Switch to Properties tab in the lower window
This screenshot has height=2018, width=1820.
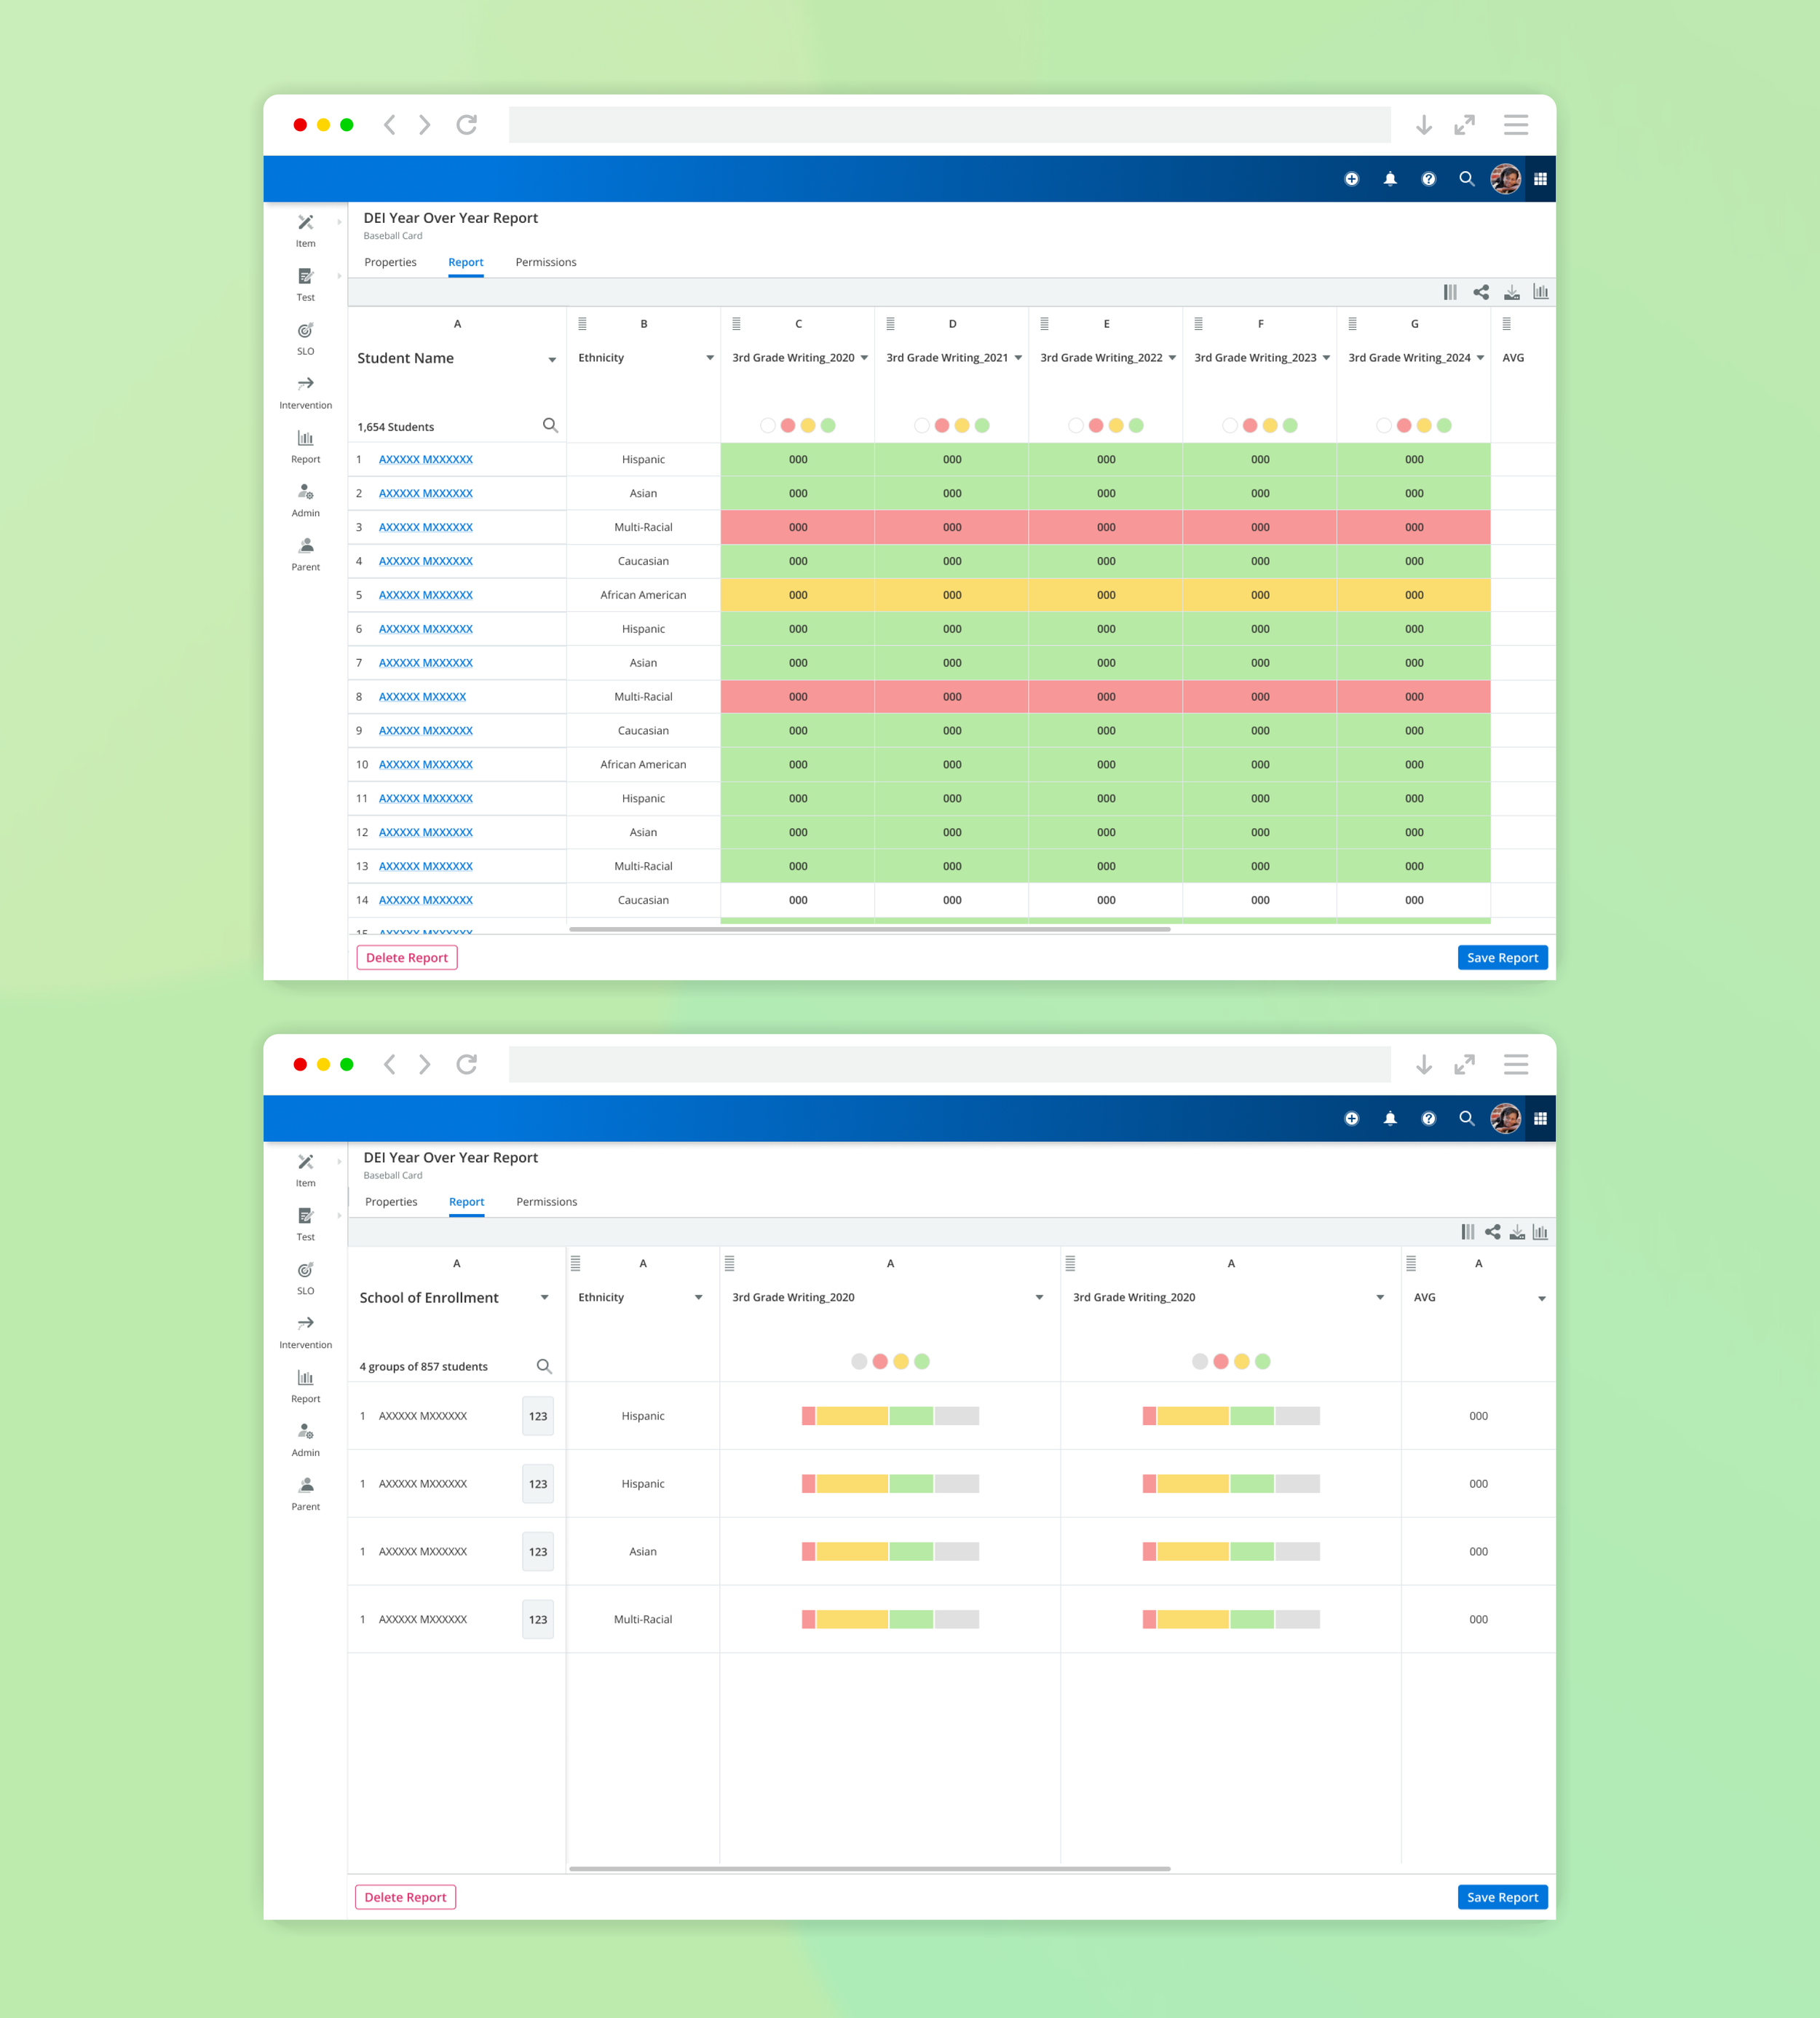pos(391,1202)
